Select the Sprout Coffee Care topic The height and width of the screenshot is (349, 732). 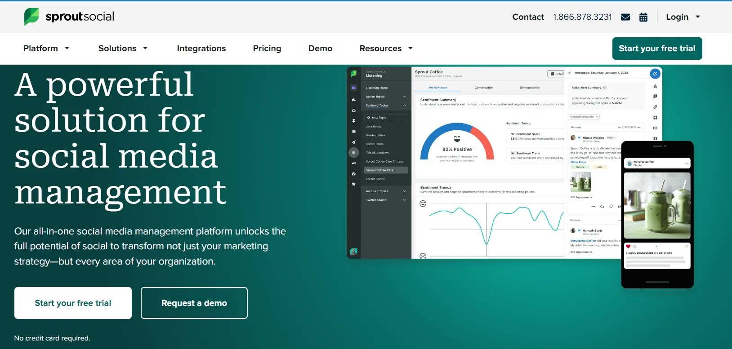pos(386,170)
